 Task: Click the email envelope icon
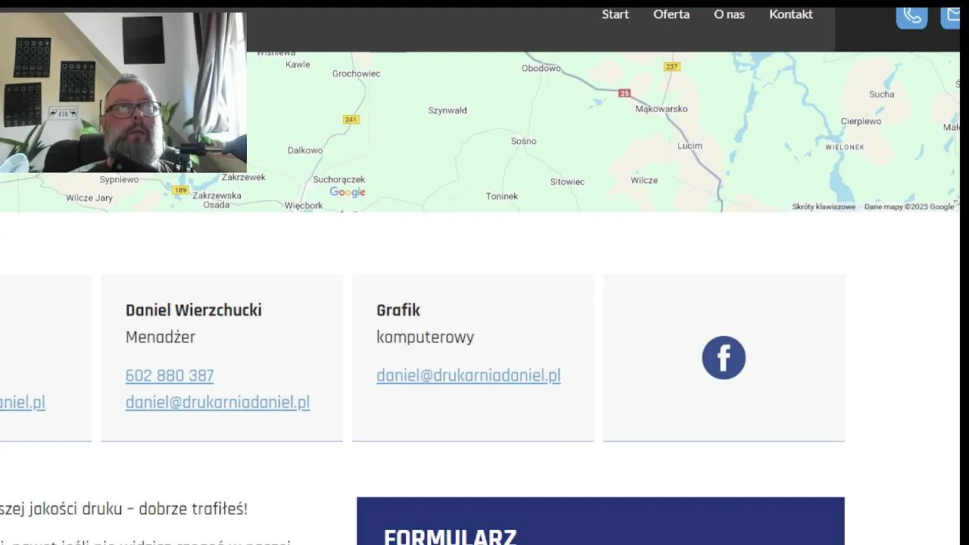click(x=951, y=17)
